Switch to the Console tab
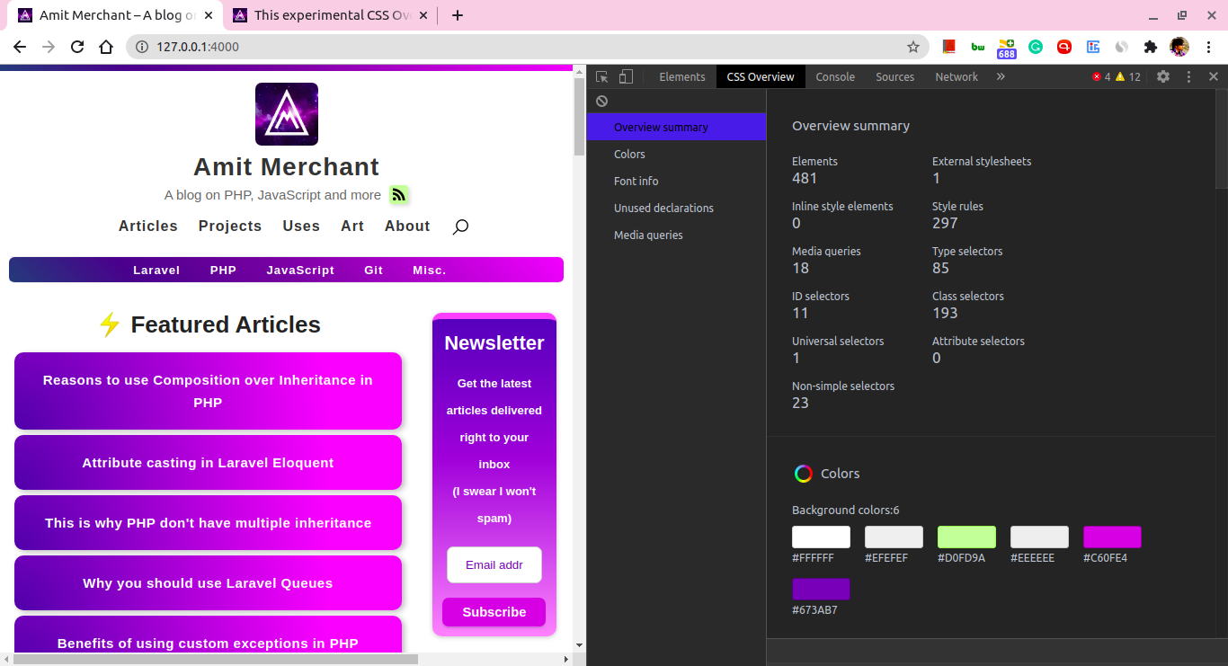Viewport: 1228px width, 666px height. pyautogui.click(x=835, y=77)
